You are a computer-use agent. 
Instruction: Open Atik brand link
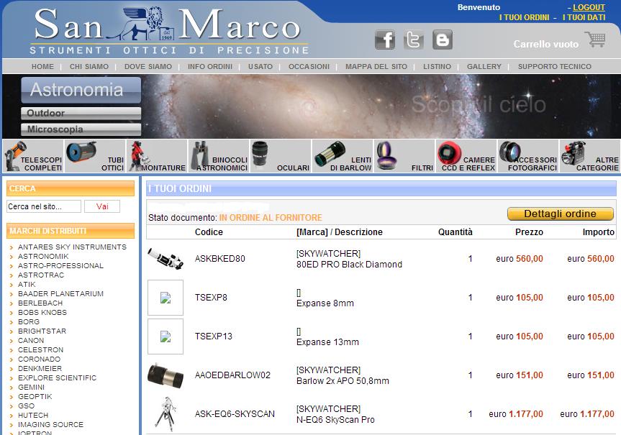tap(27, 285)
